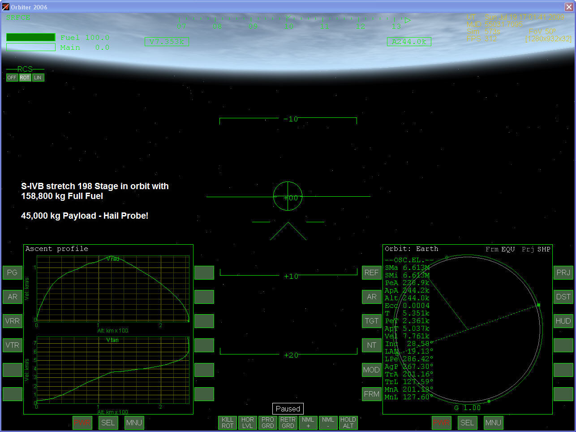This screenshot has height=432, width=576.
Task: Engage NML + navmode
Action: [x=308, y=423]
